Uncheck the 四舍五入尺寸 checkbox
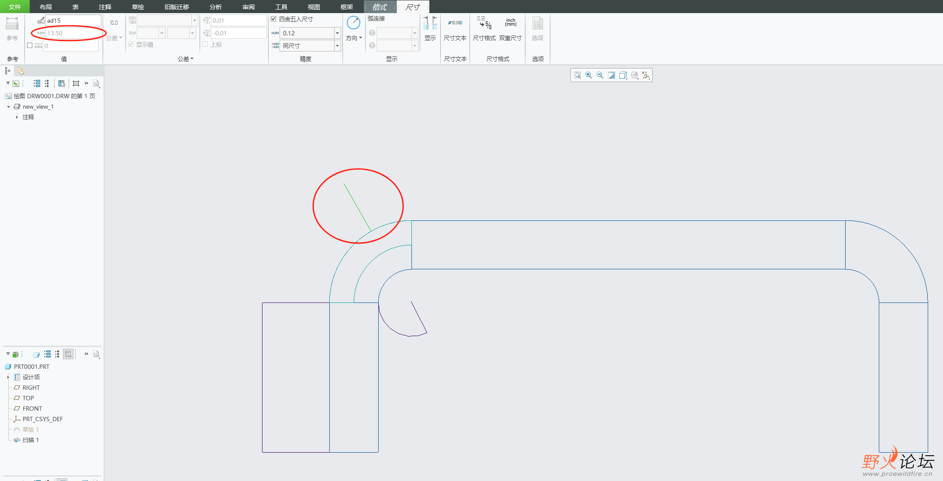Image resolution: width=943 pixels, height=481 pixels. 273,19
